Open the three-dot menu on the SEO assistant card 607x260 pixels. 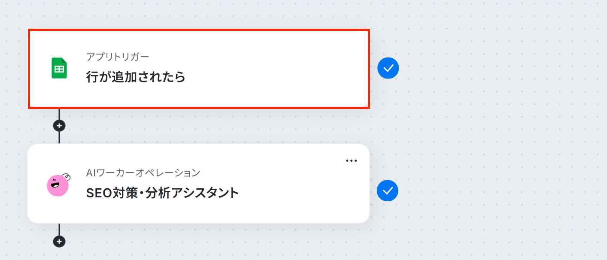point(351,161)
